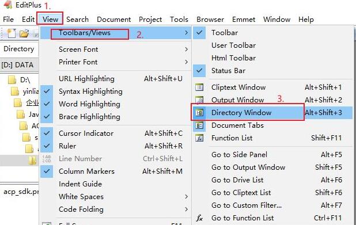Screen dimensions: 356x225
Task: Select the [D:] DATA drive selector
Action: tap(20, 65)
